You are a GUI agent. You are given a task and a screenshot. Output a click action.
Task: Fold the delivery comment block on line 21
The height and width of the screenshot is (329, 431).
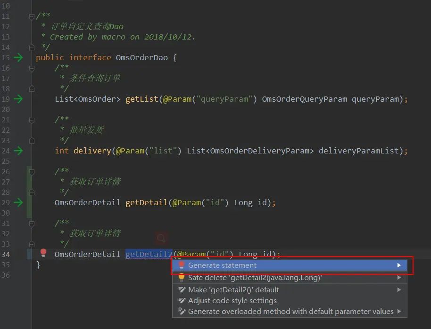click(32, 120)
